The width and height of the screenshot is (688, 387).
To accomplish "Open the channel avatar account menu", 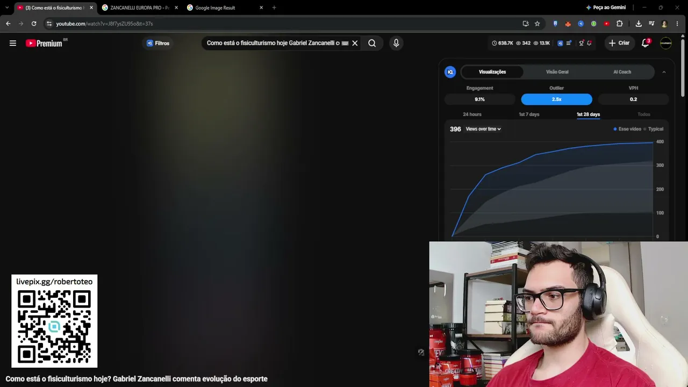I will [666, 43].
